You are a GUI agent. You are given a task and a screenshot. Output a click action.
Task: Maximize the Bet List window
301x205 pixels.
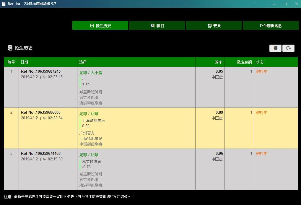(x=285, y=4)
